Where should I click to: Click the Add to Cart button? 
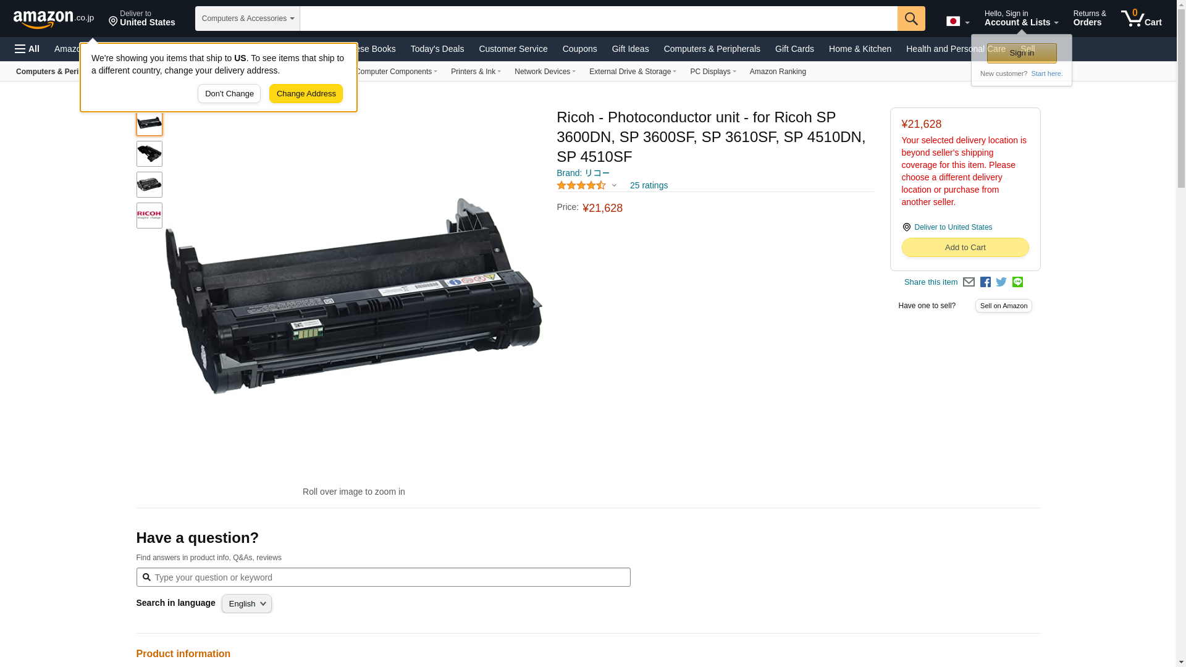pyautogui.click(x=965, y=248)
